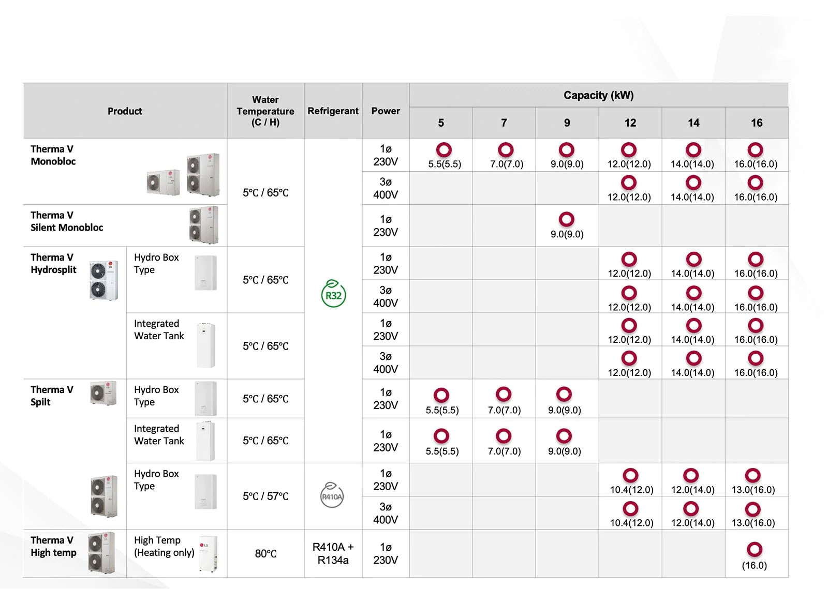Screen dimensions: 828x589
Task: Click the Monobloc 1ø 230V 5.5(5.5) circle
Action: pos(443,150)
